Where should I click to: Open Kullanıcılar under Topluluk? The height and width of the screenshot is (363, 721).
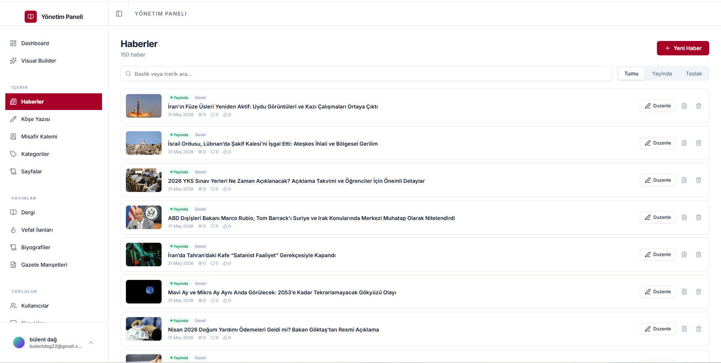[x=54, y=306]
